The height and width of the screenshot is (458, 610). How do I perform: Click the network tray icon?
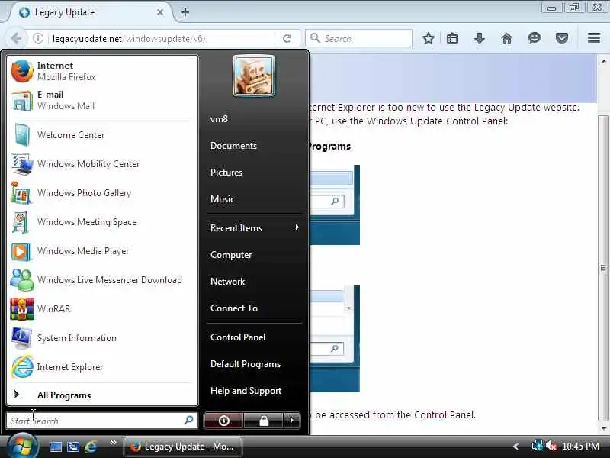(538, 446)
